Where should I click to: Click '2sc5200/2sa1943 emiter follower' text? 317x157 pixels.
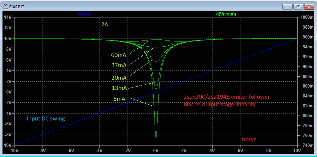pyautogui.click(x=227, y=97)
